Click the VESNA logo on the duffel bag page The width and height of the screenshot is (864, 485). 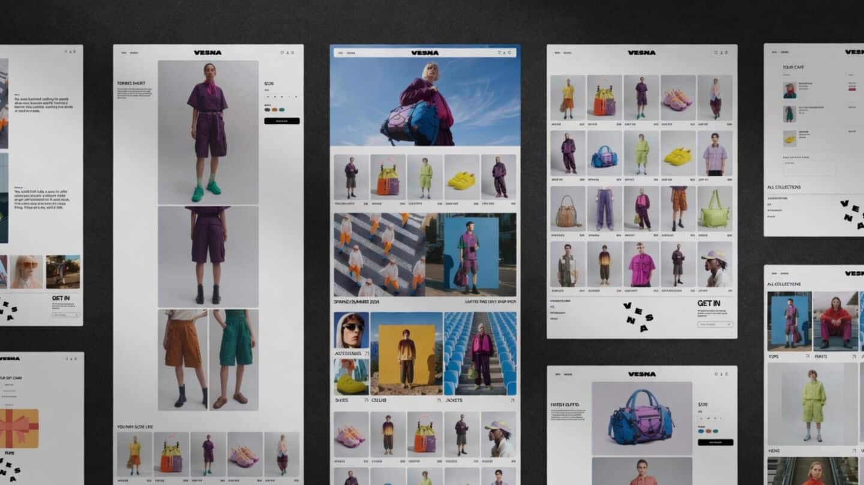click(641, 374)
